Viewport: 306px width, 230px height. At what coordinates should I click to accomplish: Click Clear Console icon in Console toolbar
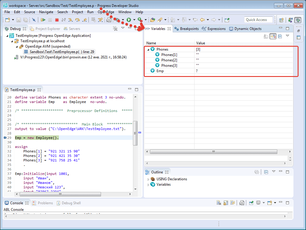click(x=219, y=203)
